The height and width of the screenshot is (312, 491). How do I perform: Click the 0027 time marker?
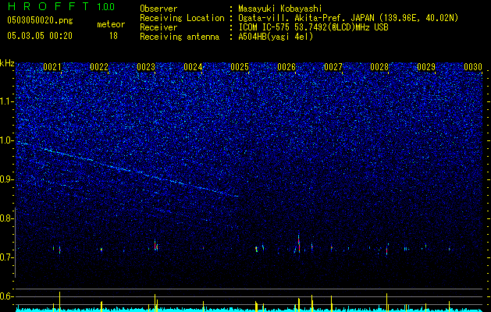click(x=333, y=67)
